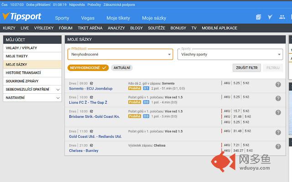Click the soccer ball icon next to Sorrento match
The height and width of the screenshot is (182, 292).
[x=91, y=83]
